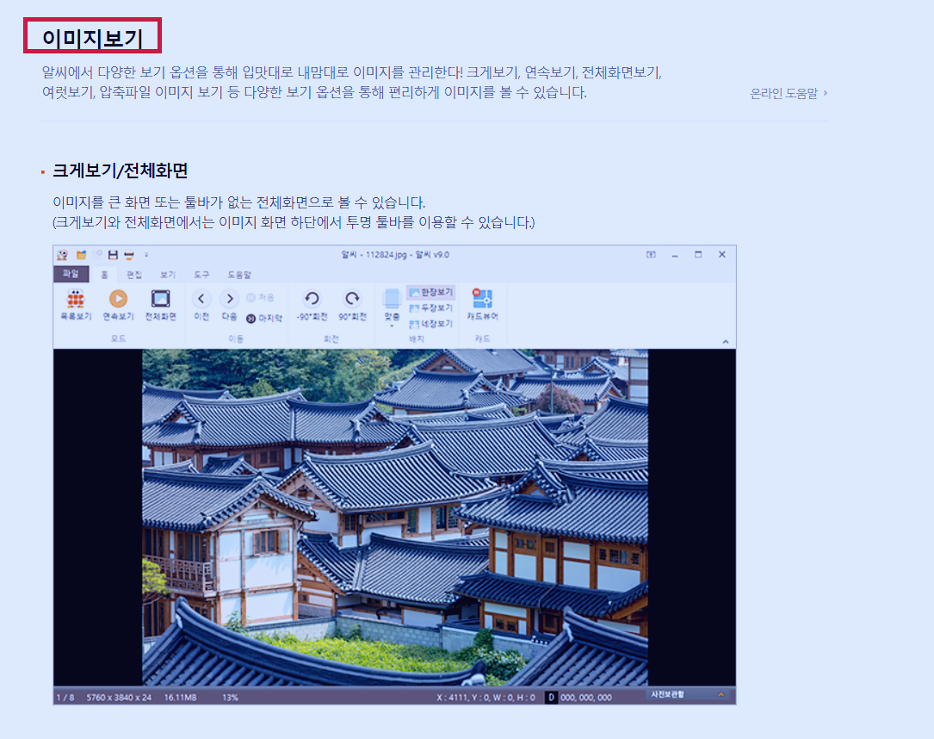The image size is (934, 739).
Task: Jump to last image with 마지막
Action: (264, 318)
